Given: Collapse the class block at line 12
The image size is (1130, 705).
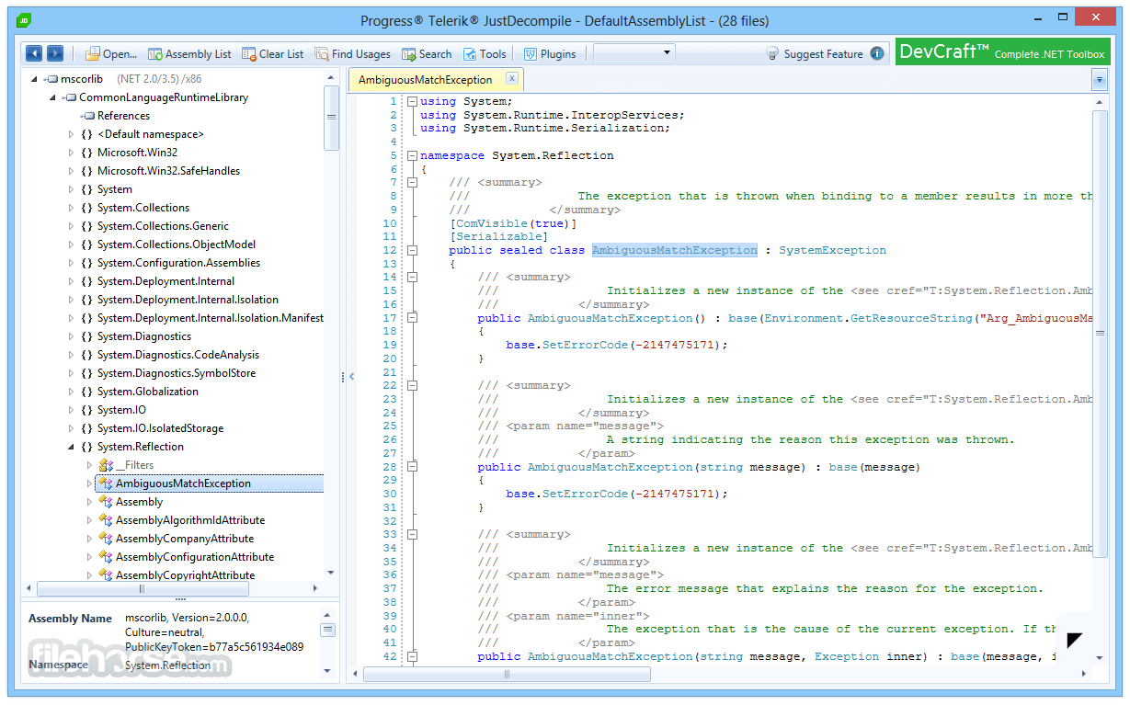Looking at the screenshot, I should 412,250.
